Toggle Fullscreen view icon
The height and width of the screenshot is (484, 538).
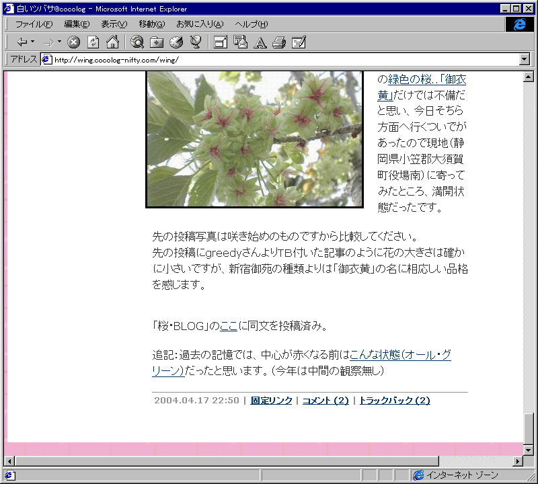click(221, 42)
